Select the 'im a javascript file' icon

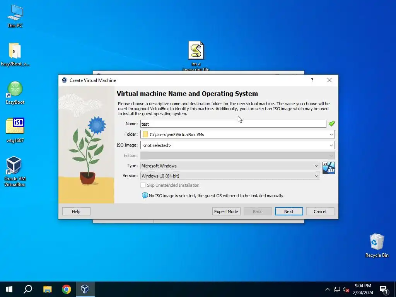click(x=196, y=56)
